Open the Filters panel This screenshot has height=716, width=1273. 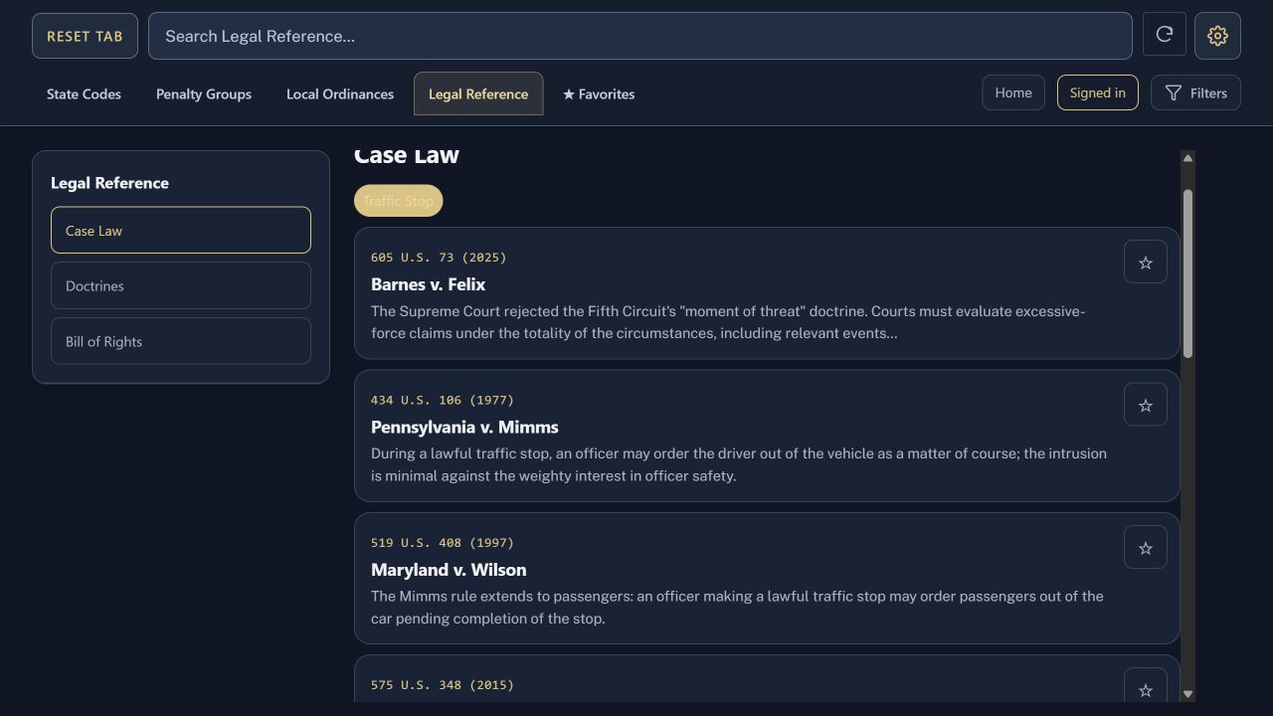tap(1195, 92)
